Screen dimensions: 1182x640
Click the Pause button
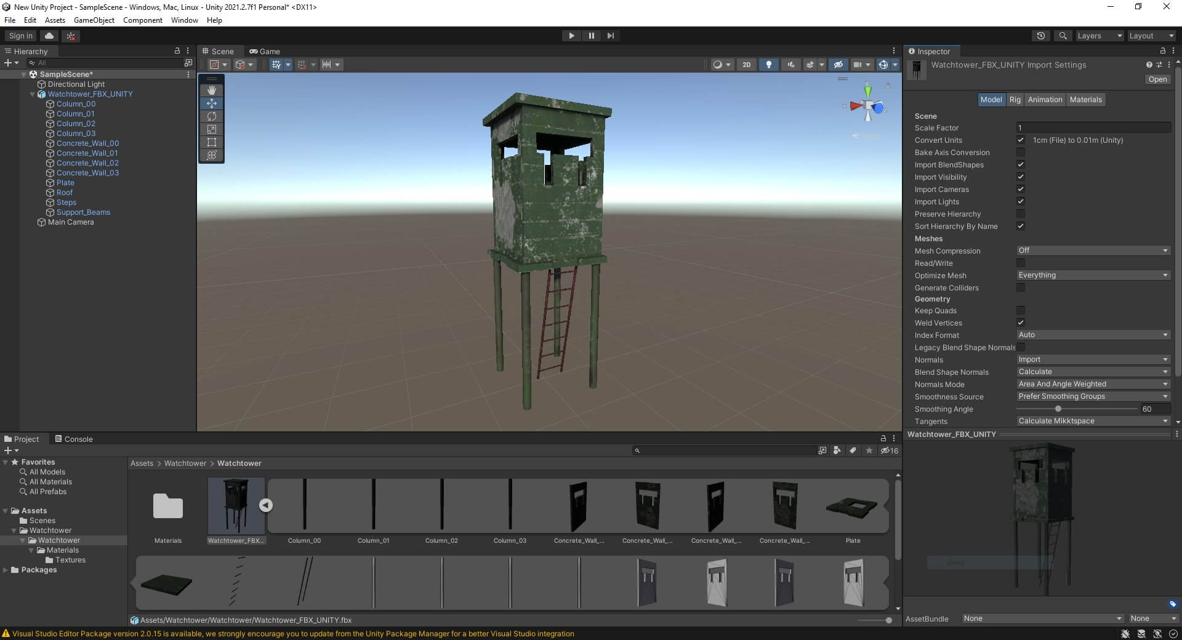tap(591, 36)
